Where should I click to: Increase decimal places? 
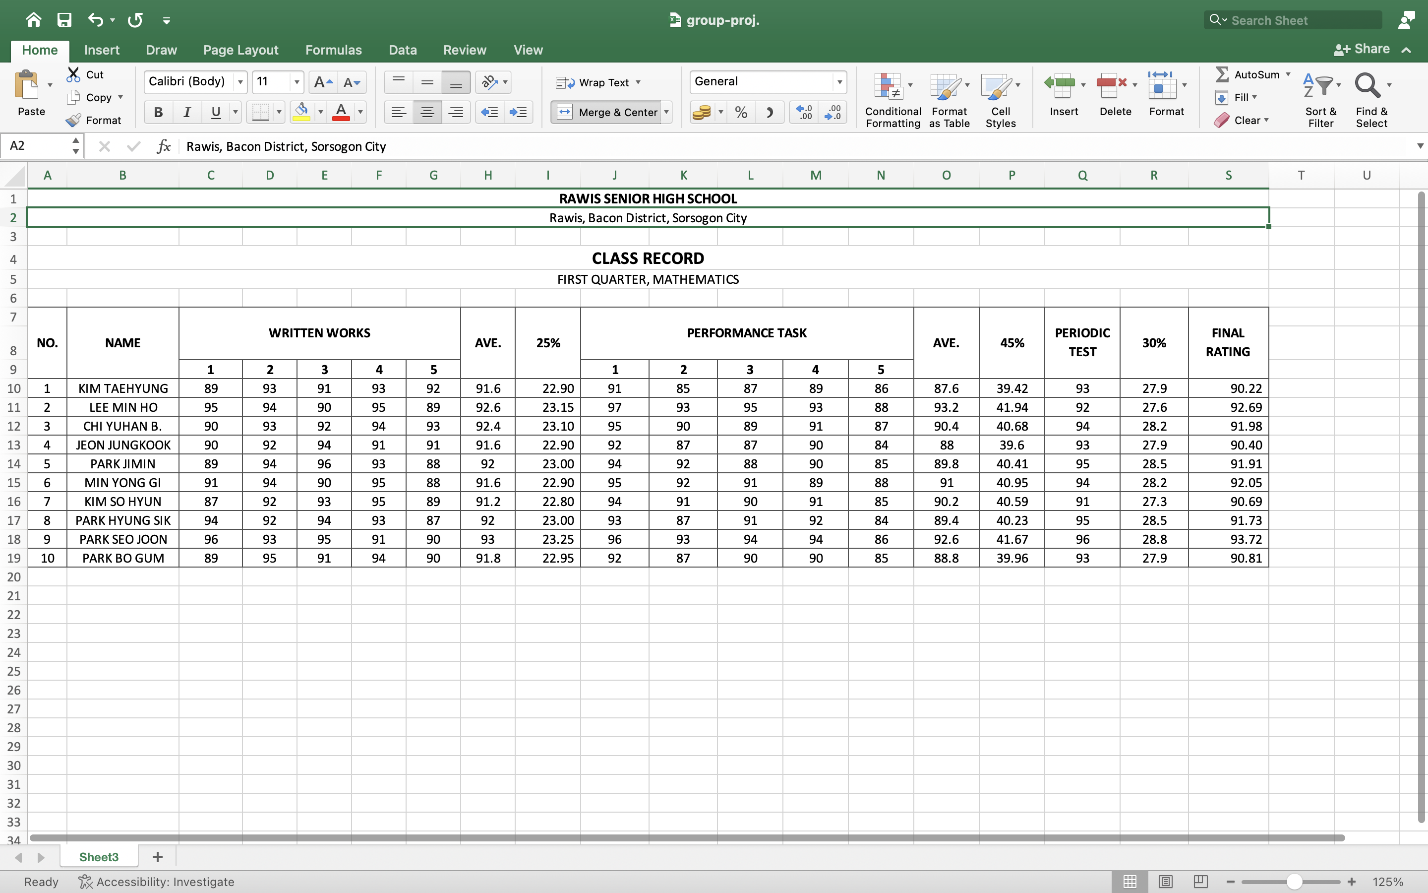click(804, 112)
